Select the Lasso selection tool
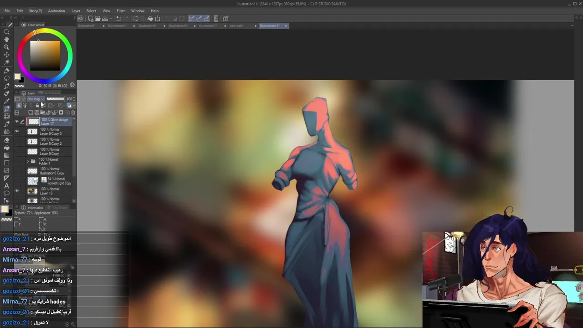Viewport: 583px width, 328px height. pyautogui.click(x=6, y=78)
